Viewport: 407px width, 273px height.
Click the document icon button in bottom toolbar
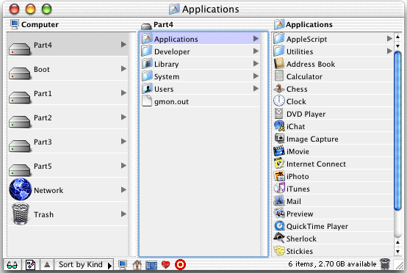[x=30, y=265]
